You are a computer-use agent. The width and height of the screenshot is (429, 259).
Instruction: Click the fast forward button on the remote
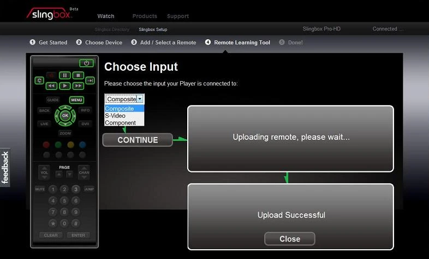(78, 86)
